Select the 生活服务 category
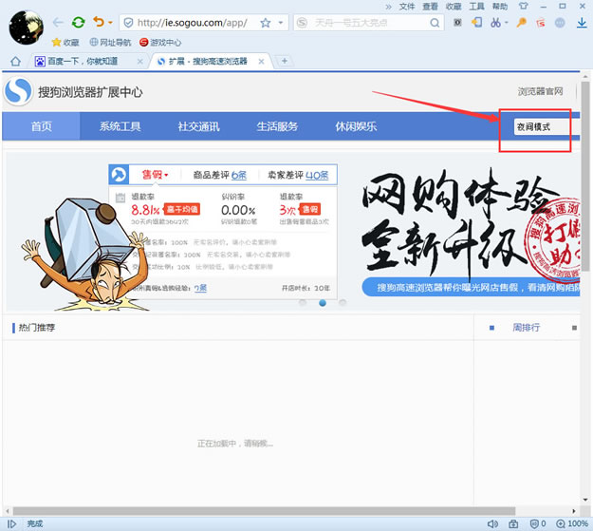Screen dimensions: 593x531 277,126
